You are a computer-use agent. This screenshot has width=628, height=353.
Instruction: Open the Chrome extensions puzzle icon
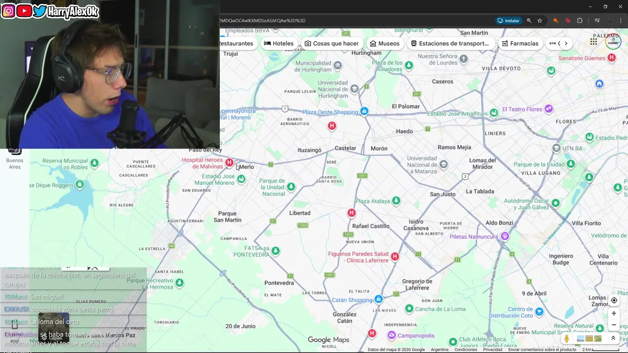coord(580,21)
